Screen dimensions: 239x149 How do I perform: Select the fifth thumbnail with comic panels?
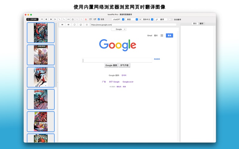coord(41,122)
